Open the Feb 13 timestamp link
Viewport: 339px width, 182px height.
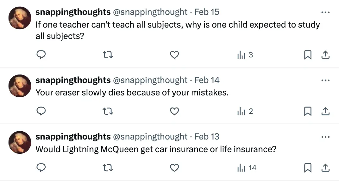(207, 137)
